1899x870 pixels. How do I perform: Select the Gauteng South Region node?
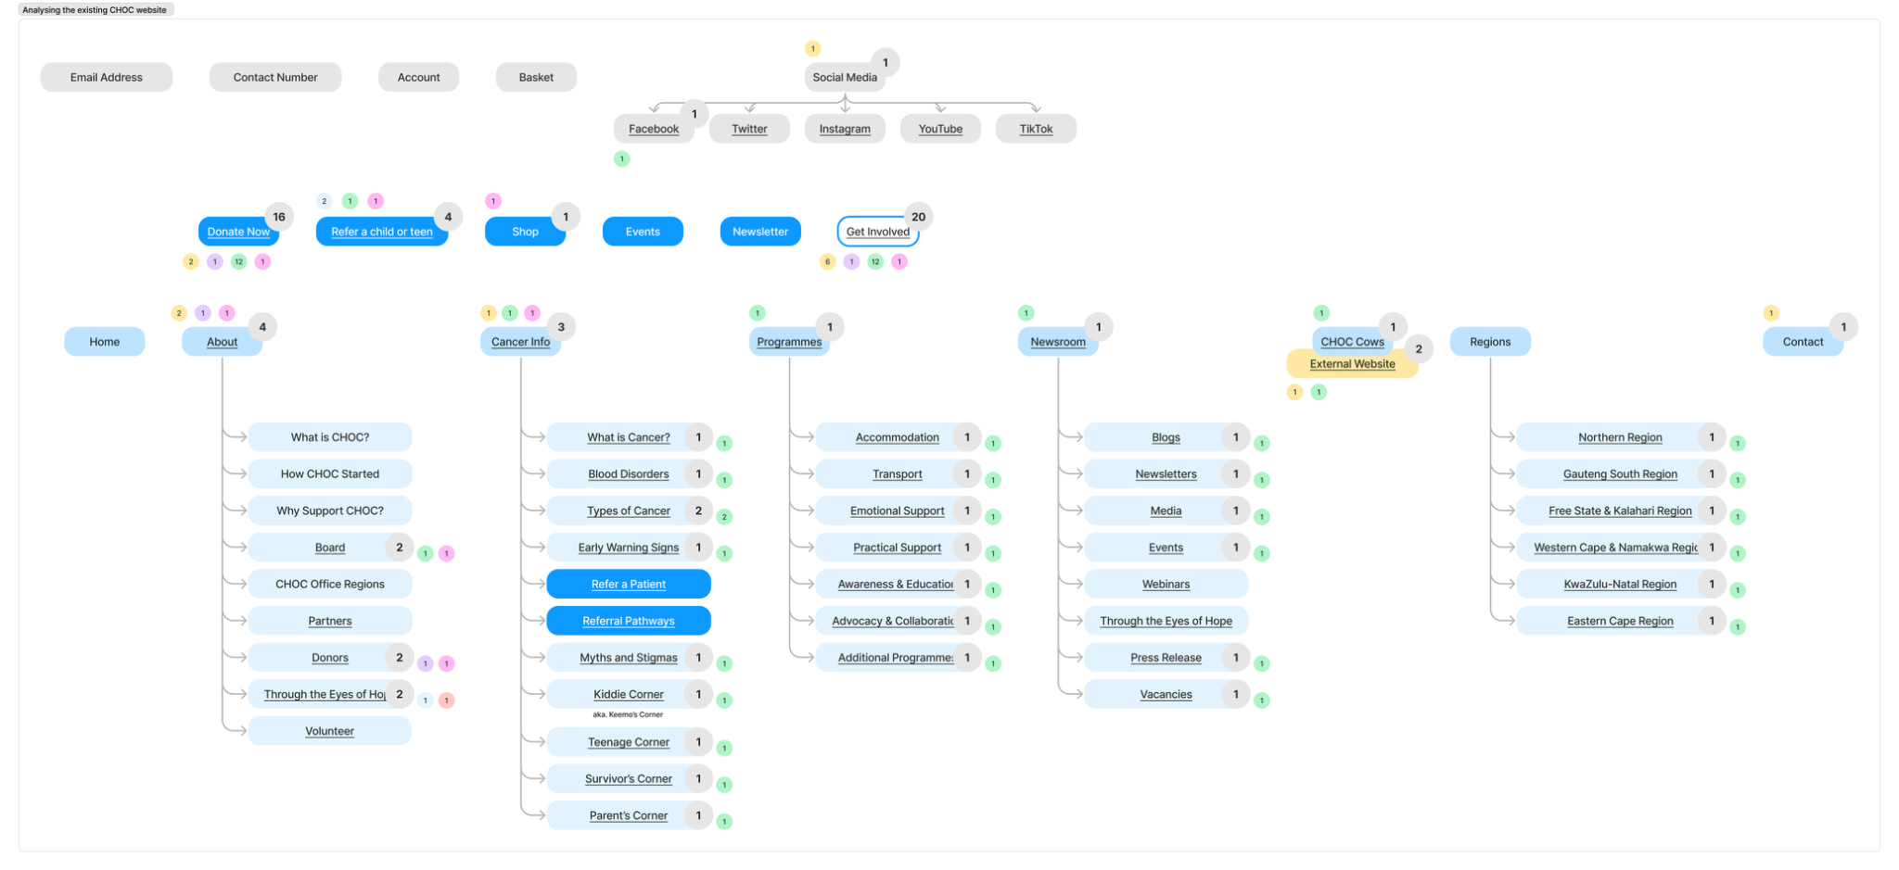[x=1621, y=474]
